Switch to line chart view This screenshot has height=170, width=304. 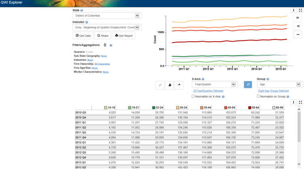tap(160, 85)
